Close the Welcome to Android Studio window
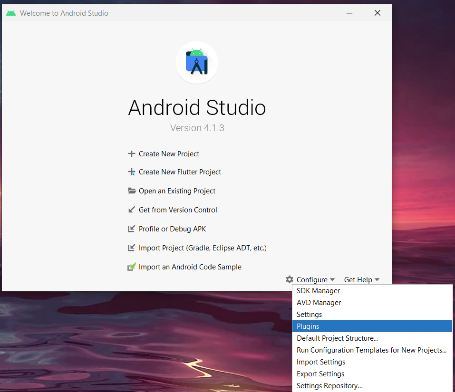This screenshot has height=392, width=455. 377,13
